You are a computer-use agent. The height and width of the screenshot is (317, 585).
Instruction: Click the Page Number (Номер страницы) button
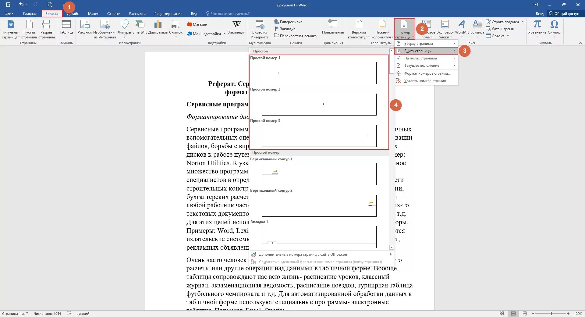pyautogui.click(x=404, y=29)
